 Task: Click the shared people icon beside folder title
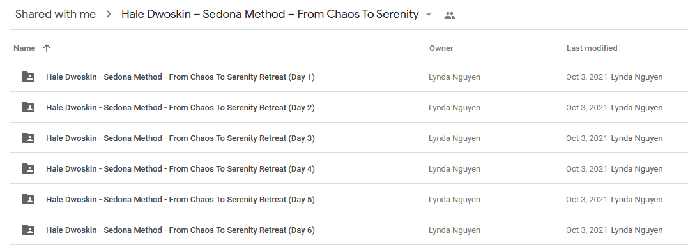coord(449,15)
